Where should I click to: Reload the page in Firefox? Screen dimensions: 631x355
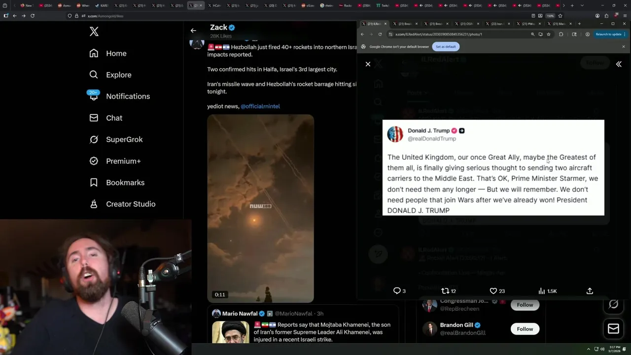[33, 16]
